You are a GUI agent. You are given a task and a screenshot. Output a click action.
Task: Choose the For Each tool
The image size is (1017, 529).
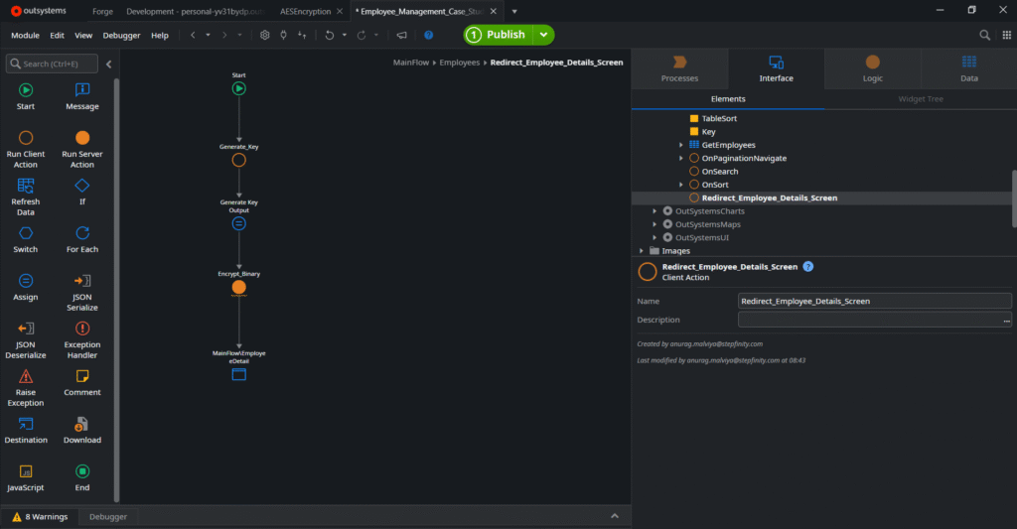(82, 239)
